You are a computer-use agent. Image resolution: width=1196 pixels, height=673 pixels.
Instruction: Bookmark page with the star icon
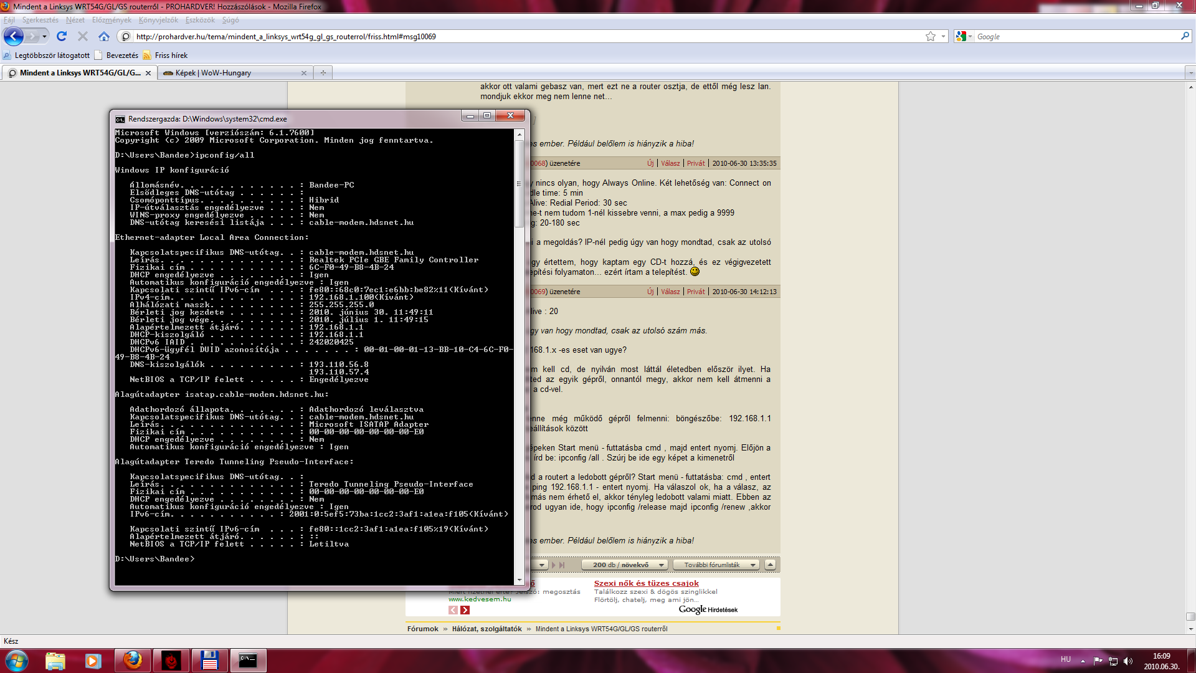tap(931, 37)
